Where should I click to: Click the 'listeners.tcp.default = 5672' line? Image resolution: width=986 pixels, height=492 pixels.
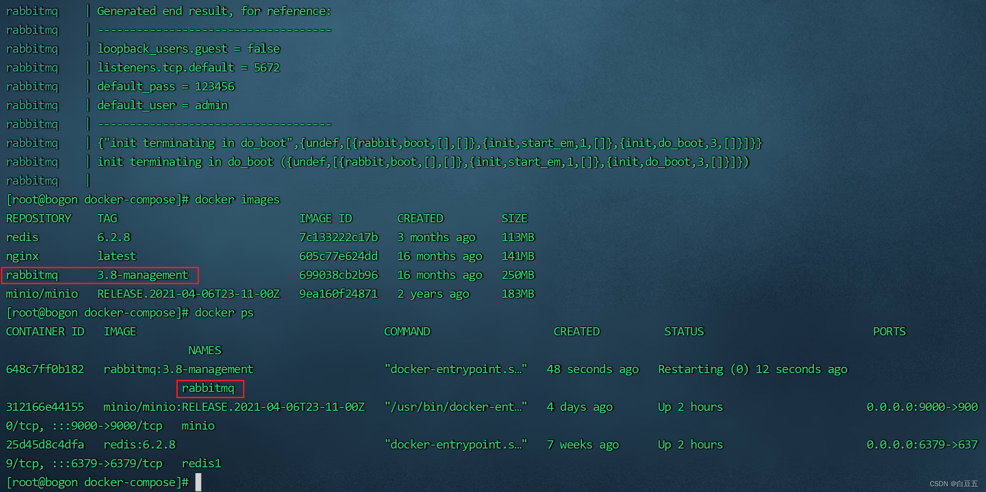tap(188, 68)
